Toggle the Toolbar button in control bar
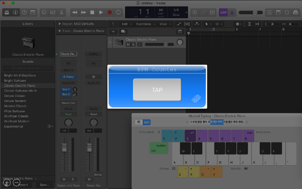The image size is (302, 189). tap(33, 13)
